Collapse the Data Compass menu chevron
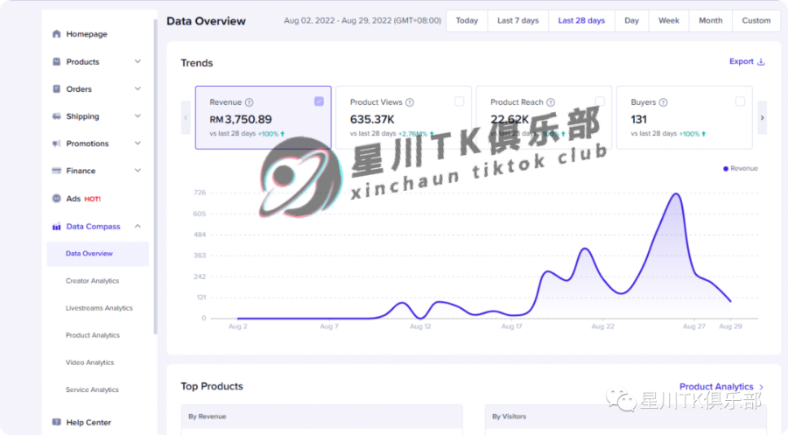Image resolution: width=788 pixels, height=435 pixels. (x=137, y=227)
